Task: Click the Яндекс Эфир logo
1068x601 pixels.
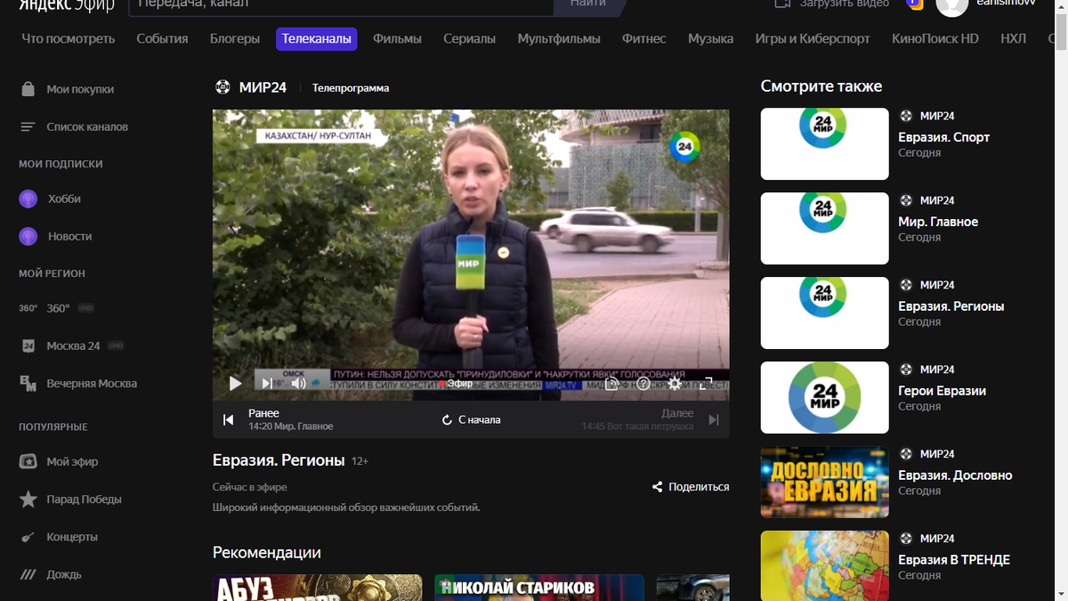Action: click(x=69, y=4)
